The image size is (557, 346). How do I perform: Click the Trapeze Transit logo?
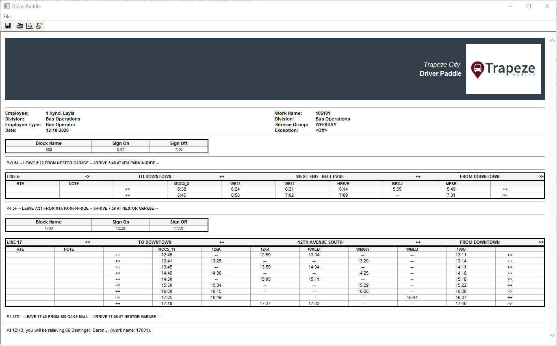[503, 69]
